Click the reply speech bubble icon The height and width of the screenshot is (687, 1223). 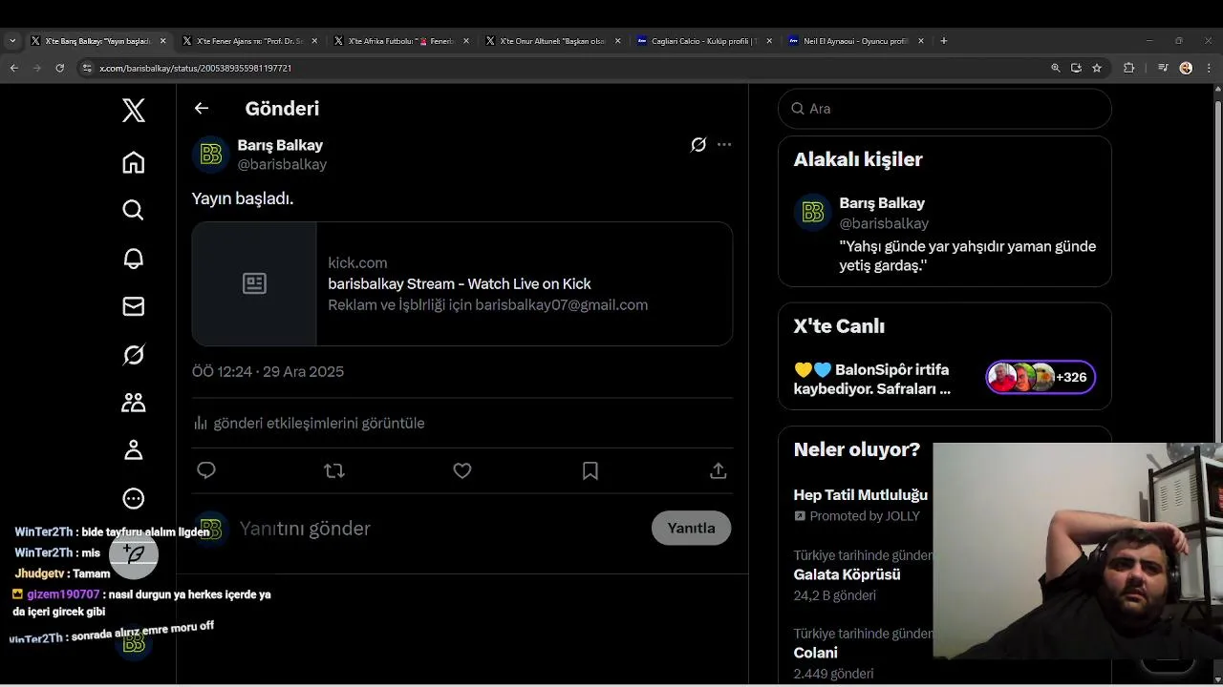(206, 470)
